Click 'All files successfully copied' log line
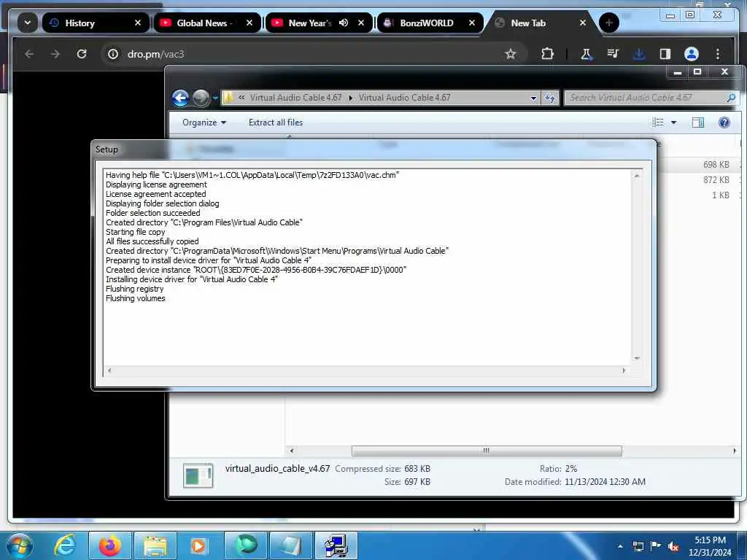This screenshot has width=747, height=560. click(152, 241)
